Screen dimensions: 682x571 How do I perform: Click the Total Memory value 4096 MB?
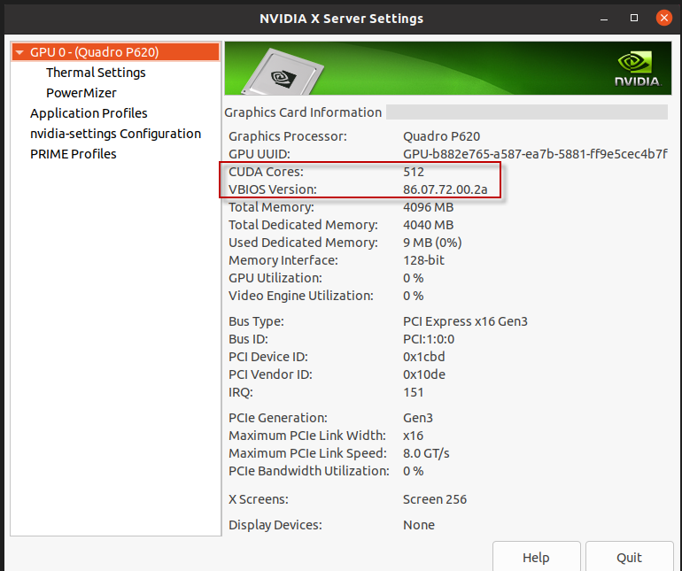pos(428,207)
